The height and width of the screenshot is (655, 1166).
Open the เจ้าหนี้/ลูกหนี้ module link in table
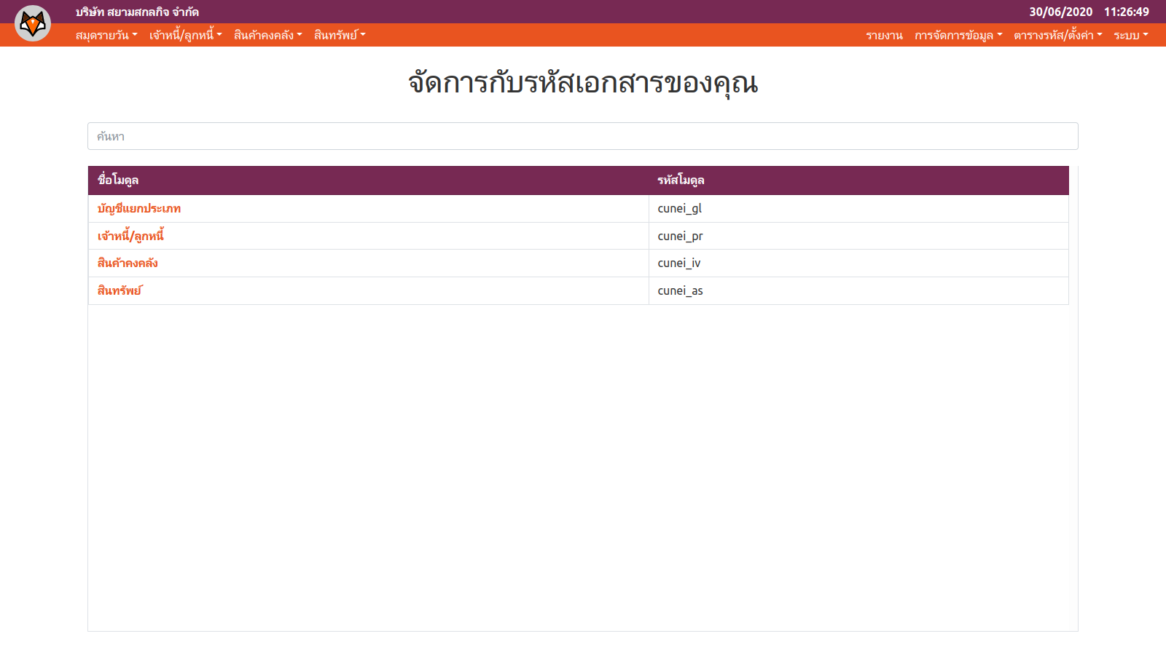pyautogui.click(x=130, y=236)
